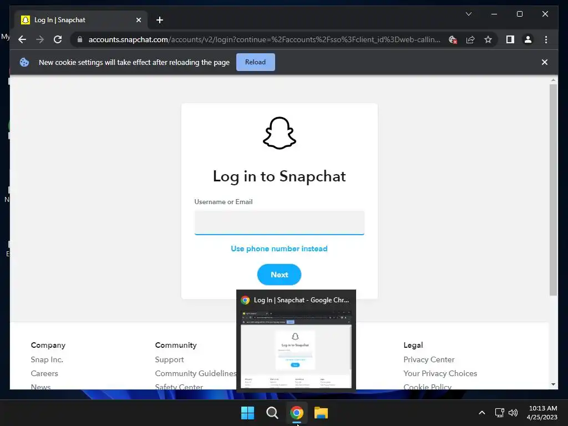Focus the Username or Email field

pyautogui.click(x=280, y=222)
